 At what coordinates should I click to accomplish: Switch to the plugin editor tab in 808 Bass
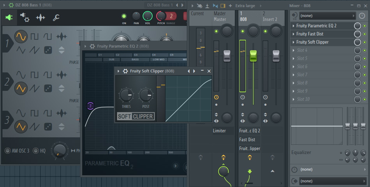(9, 17)
